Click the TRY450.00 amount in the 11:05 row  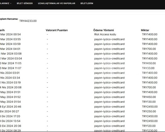pyautogui.click(x=149, y=63)
